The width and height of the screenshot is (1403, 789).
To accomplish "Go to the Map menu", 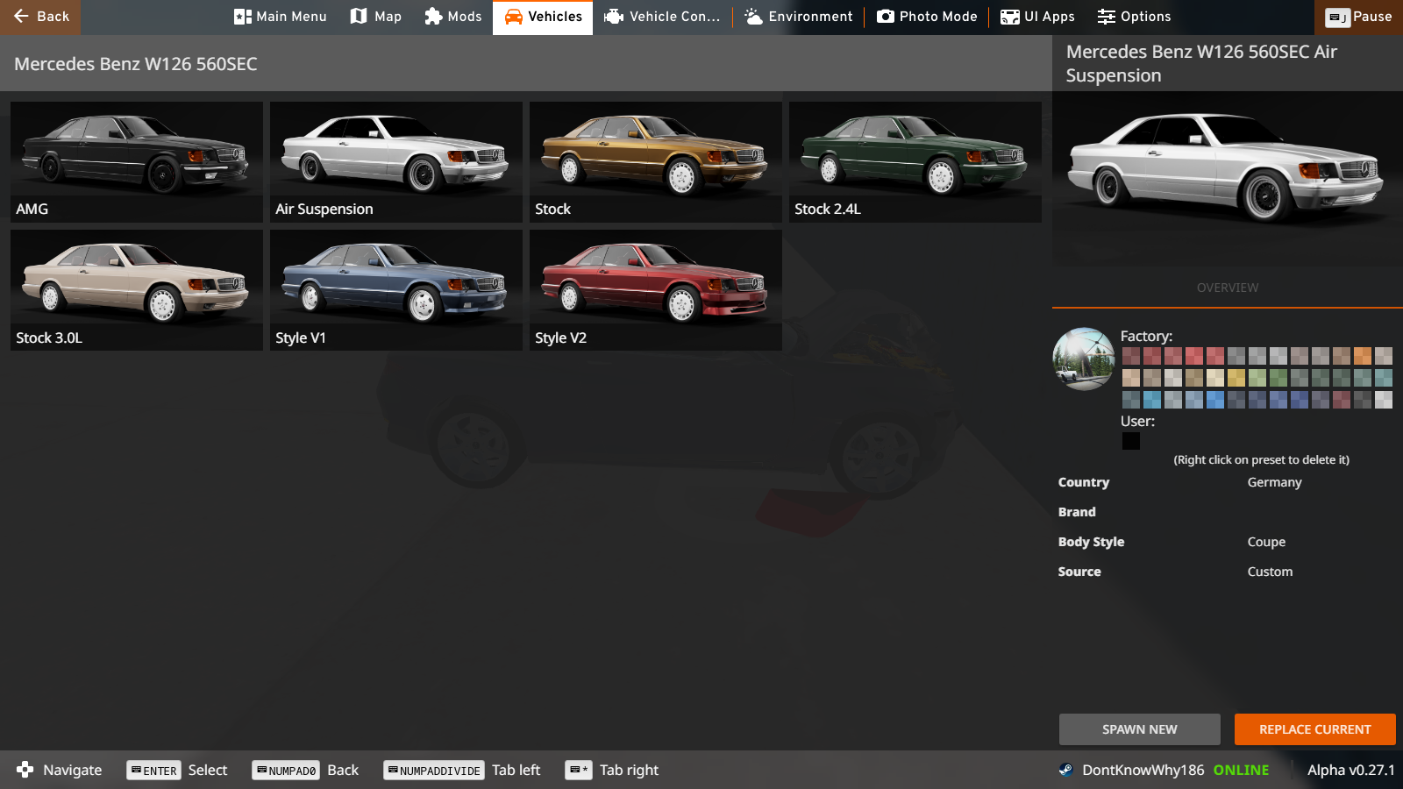I will [x=375, y=17].
